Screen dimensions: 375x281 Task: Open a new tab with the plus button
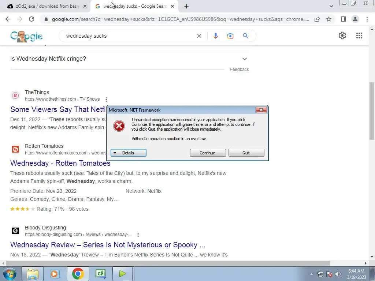click(x=186, y=7)
